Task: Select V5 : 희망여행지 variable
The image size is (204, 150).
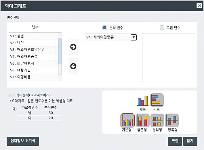Action: coord(33,64)
